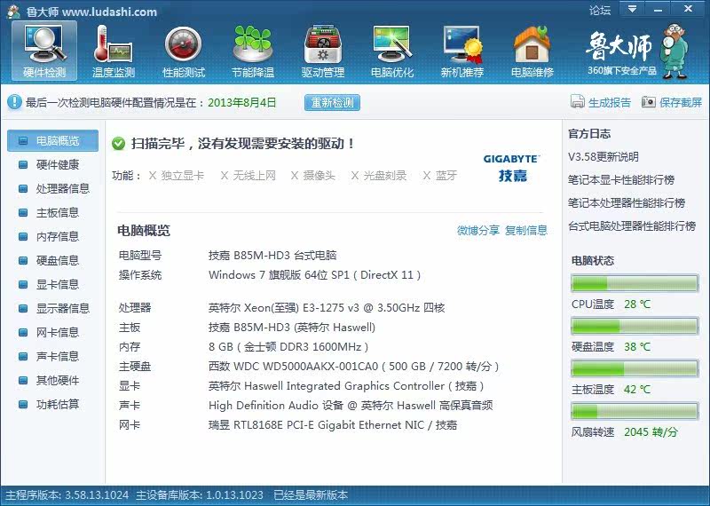Go to 功耗估算 sidebar entry

pos(57,405)
